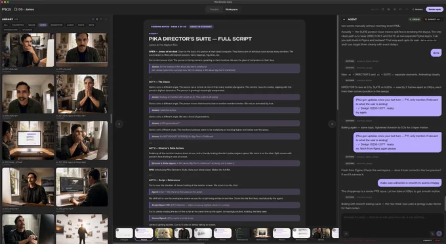Image resolution: width=446 pixels, height=244 pixels.
Task: Click the undo icon in top toolbar
Action: click(401, 9)
